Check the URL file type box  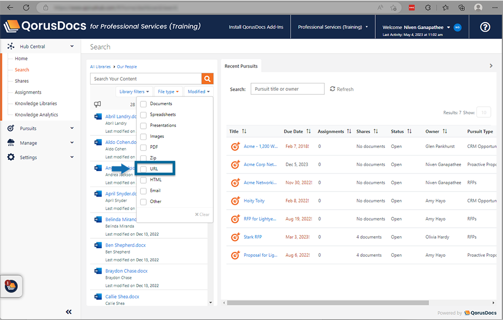[x=143, y=170]
